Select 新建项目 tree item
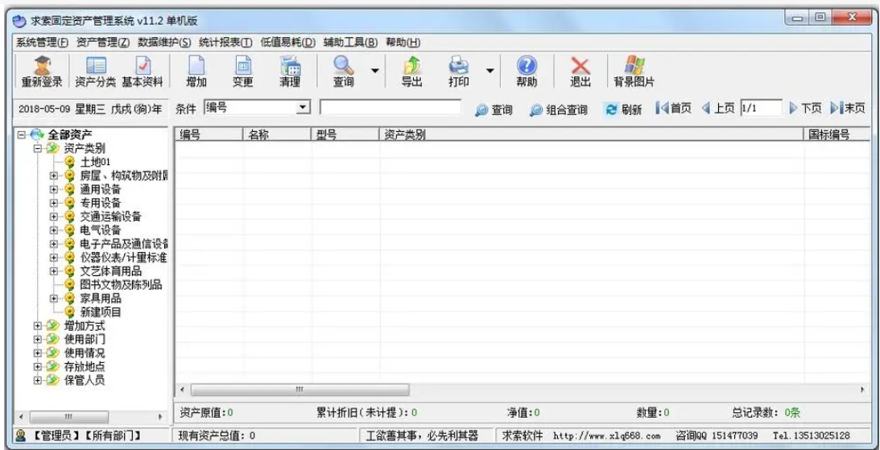 tap(101, 312)
